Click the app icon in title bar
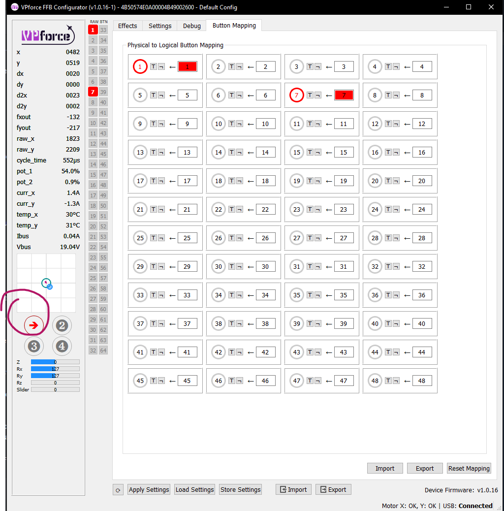Screen dimensions: 504x511 click(15, 7)
